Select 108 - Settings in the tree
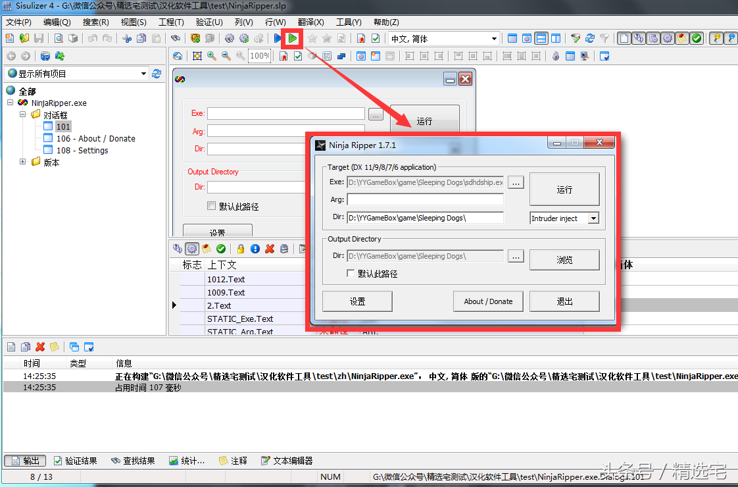The width and height of the screenshot is (738, 487). pos(82,150)
